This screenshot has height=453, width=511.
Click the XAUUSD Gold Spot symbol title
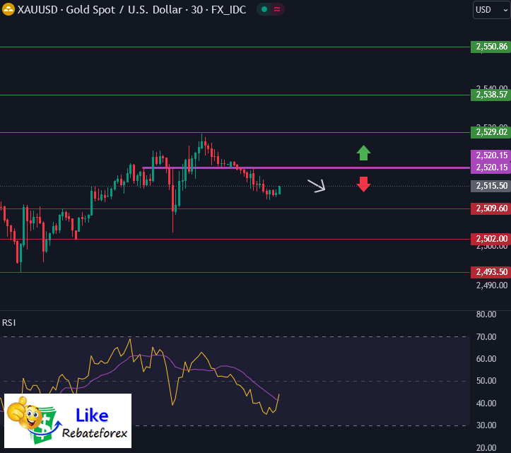[x=131, y=10]
